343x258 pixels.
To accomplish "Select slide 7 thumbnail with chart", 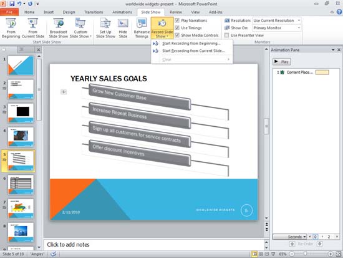I will (21, 208).
